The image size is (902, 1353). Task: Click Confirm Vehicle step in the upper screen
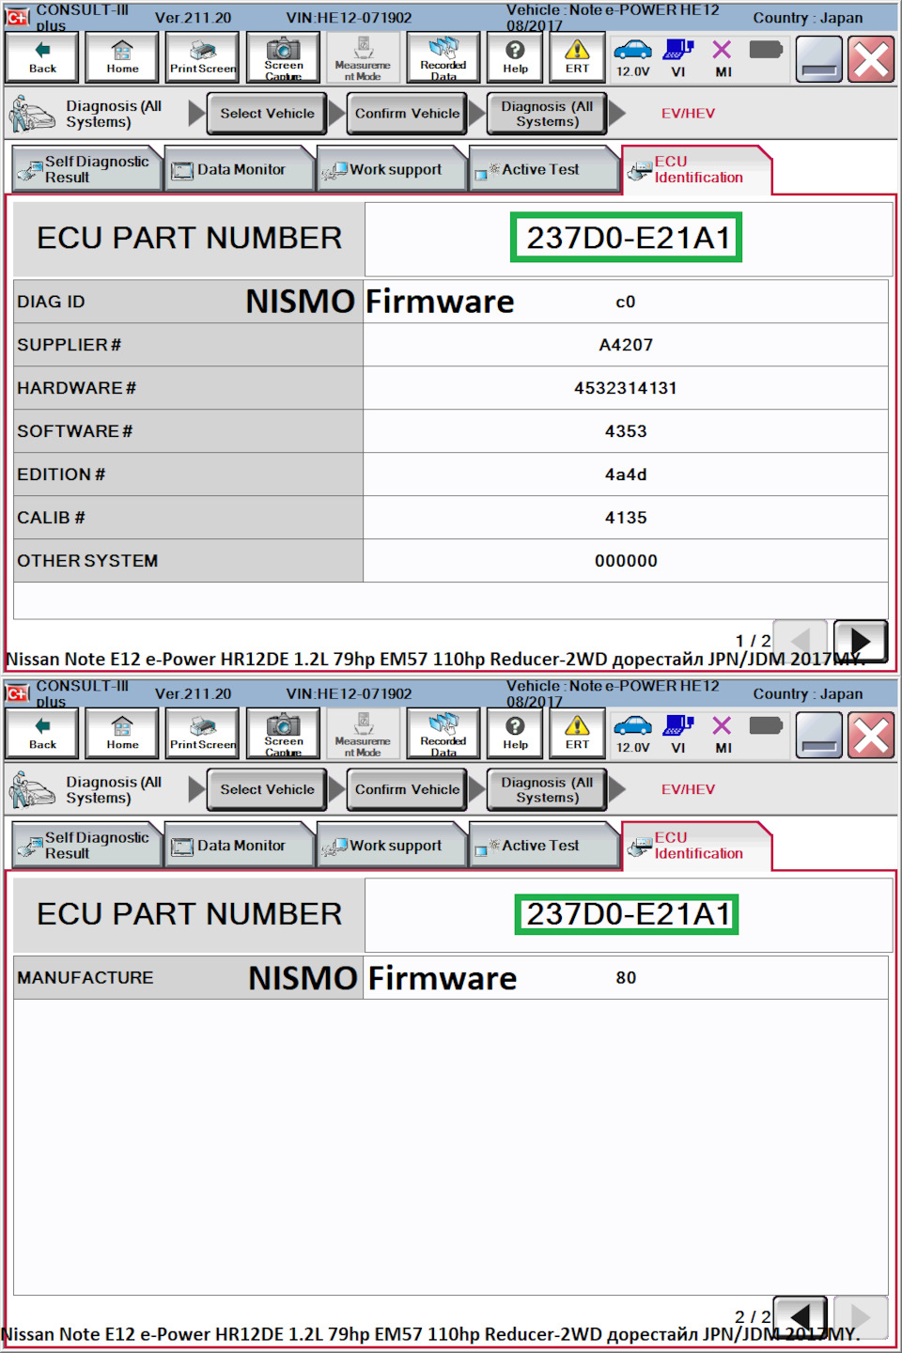[407, 114]
